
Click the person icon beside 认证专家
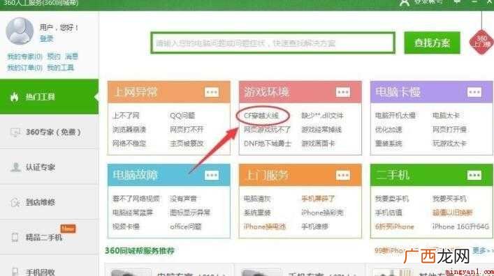(x=15, y=167)
